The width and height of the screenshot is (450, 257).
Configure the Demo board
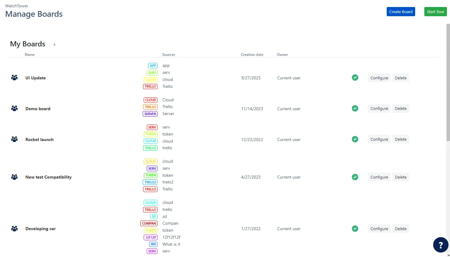[x=379, y=108]
